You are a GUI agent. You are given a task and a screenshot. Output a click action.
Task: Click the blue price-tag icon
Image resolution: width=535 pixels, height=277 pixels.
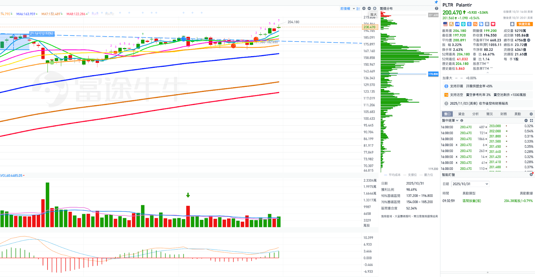tap(481, 24)
